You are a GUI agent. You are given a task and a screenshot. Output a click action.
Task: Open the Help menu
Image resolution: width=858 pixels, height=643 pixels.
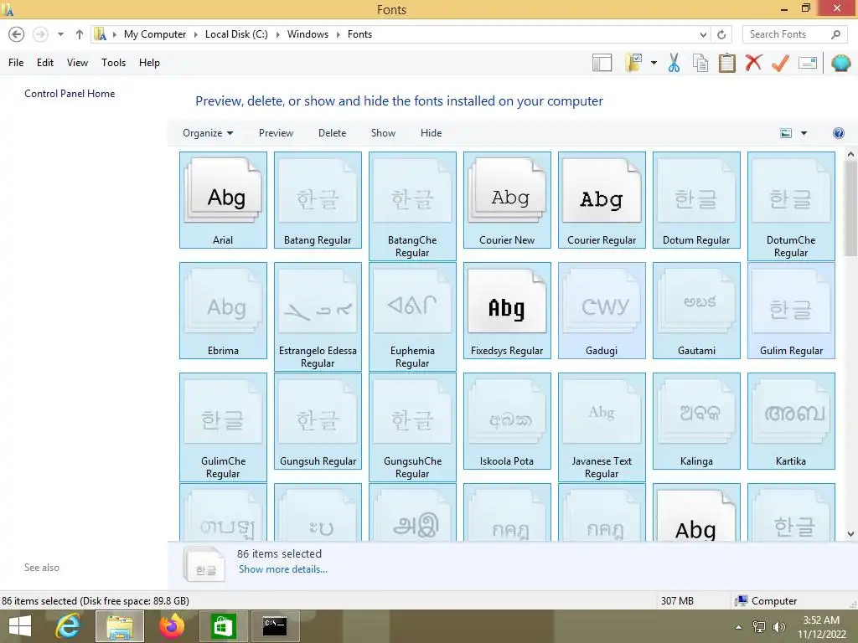tap(149, 63)
